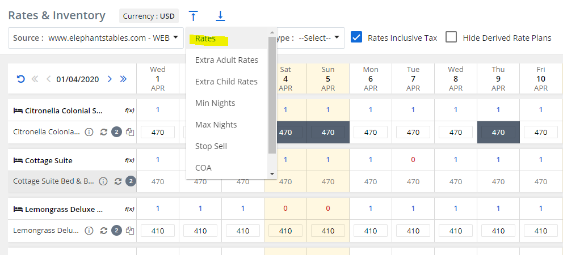Click sync icon on Cottage Suite Bed & Breakfast row

pyautogui.click(x=118, y=182)
